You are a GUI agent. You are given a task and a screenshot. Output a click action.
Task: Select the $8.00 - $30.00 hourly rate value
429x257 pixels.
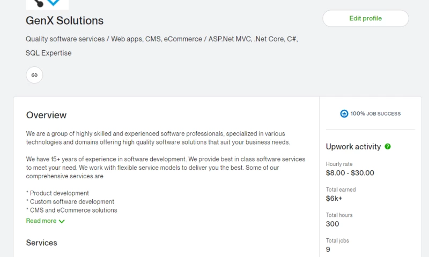[350, 173]
